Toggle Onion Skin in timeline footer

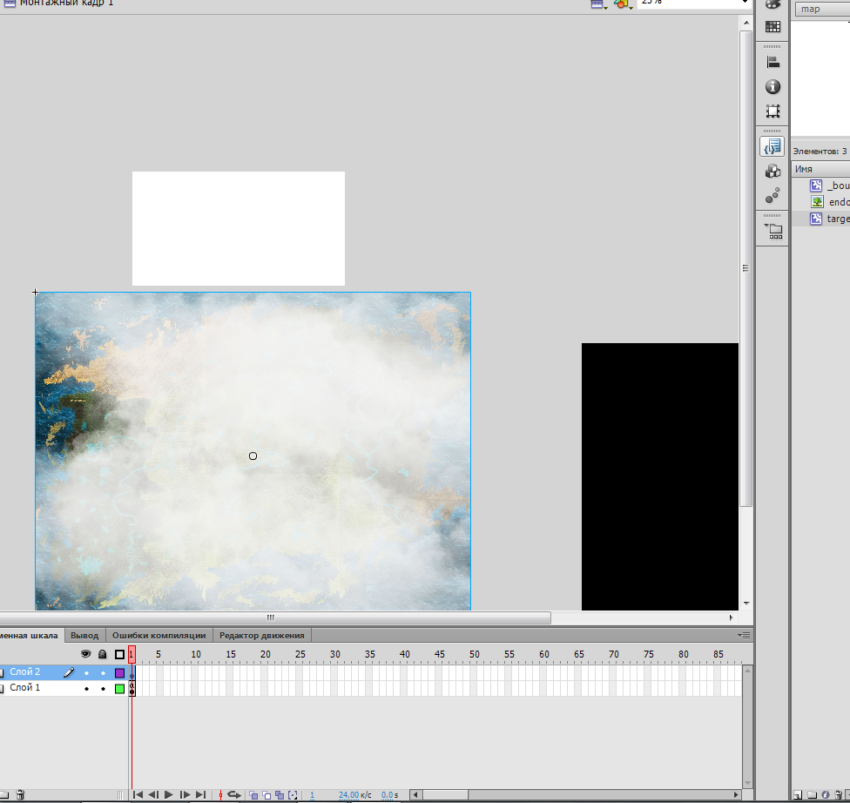[253, 795]
